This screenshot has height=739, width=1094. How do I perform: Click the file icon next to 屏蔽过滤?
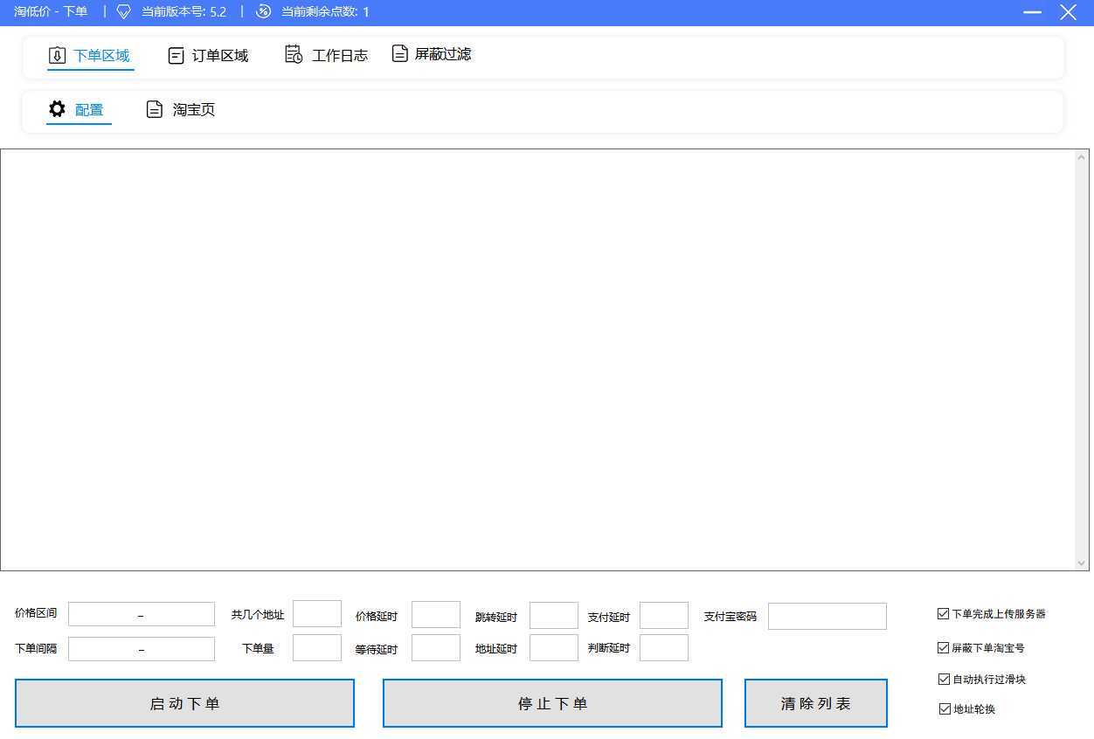[400, 53]
